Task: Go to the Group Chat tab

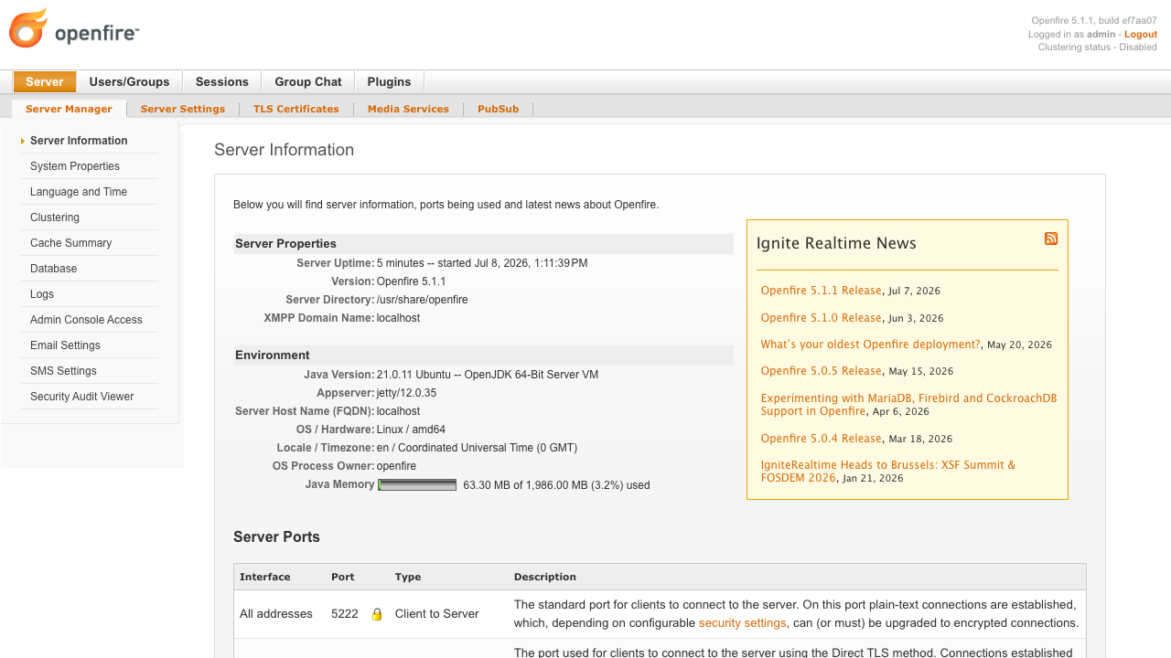Action: pos(308,81)
